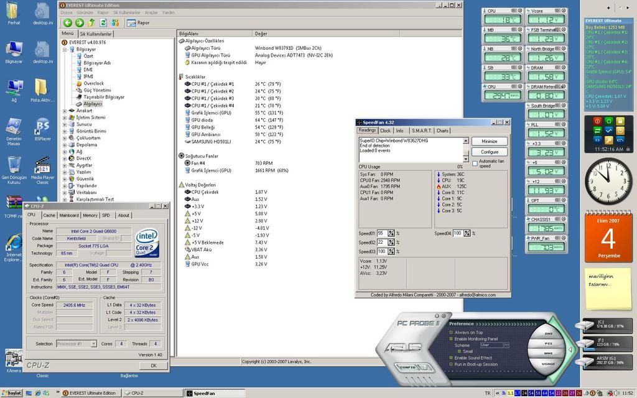
Task: Open the Rapor toolbar button in EVEREST
Action: point(138,23)
